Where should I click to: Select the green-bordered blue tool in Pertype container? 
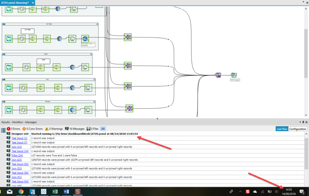tap(72, 110)
